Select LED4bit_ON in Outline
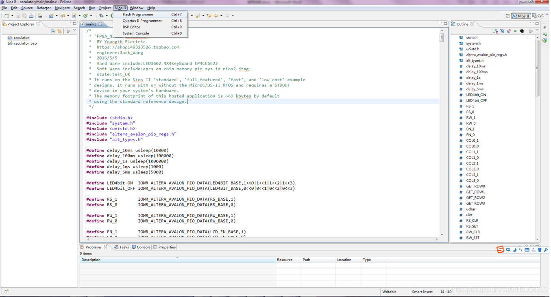551x297 pixels. tap(476, 95)
